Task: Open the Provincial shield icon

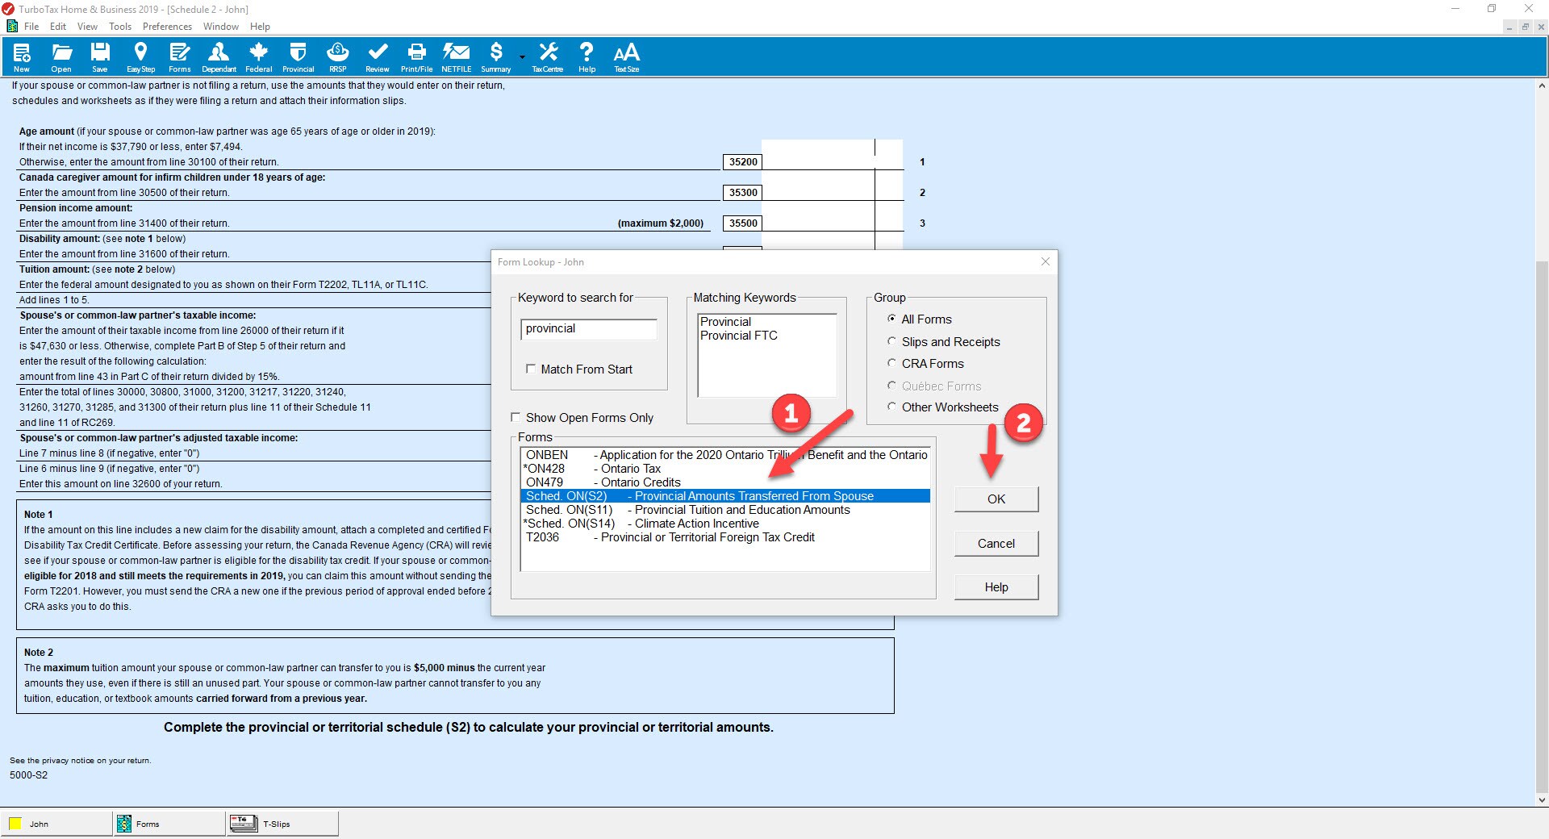Action: click(x=298, y=57)
